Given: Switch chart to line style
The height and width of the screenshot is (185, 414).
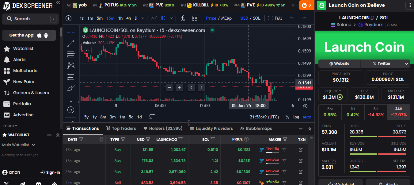Looking at the screenshot, I should [x=154, y=18].
